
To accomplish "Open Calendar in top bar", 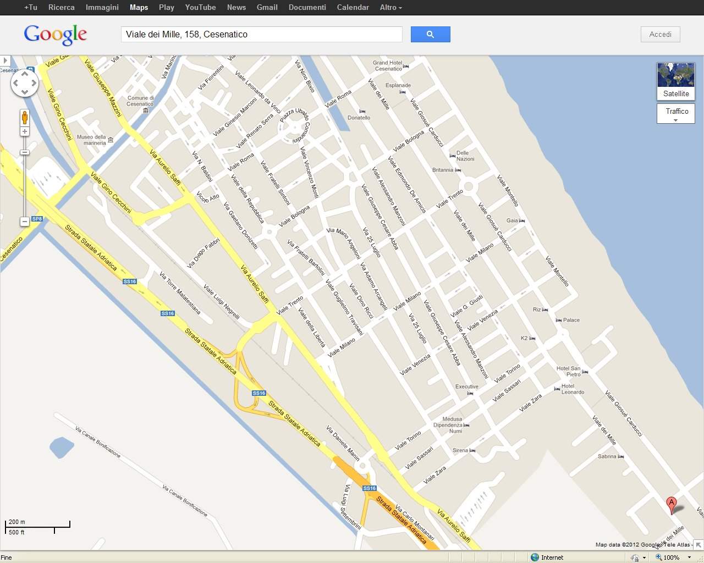I will [x=353, y=7].
